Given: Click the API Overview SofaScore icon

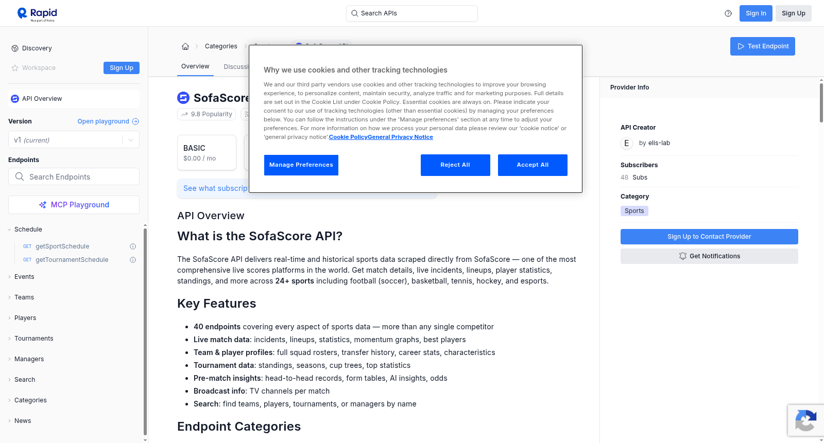Looking at the screenshot, I should point(15,99).
